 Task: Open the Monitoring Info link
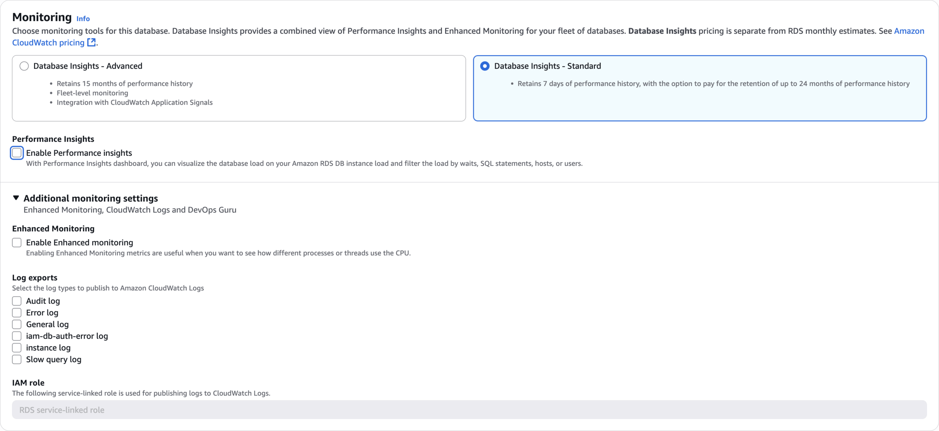83,19
